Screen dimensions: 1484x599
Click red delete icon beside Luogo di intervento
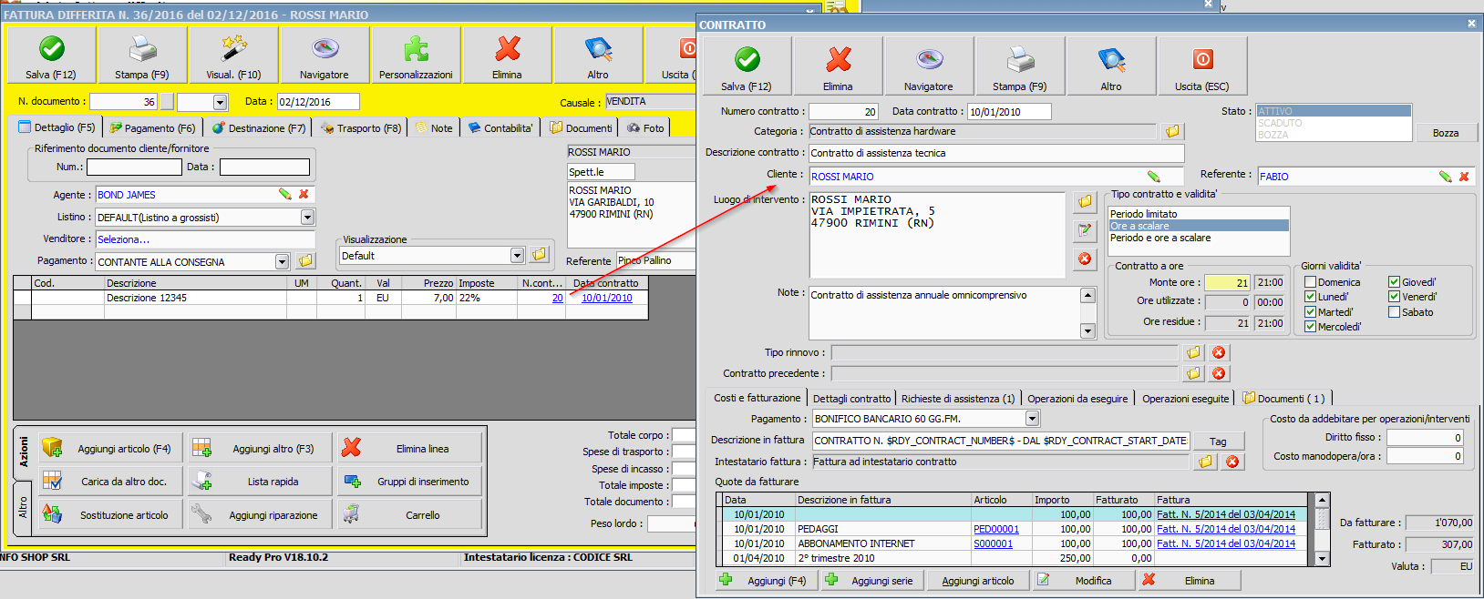coord(1085,259)
